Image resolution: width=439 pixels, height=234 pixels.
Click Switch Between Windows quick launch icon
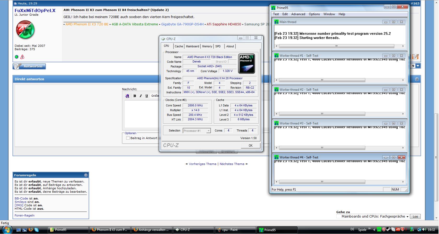pos(25,230)
